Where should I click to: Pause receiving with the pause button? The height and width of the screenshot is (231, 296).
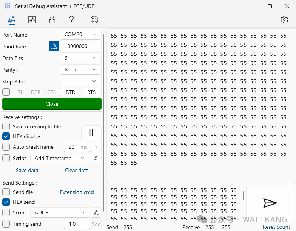pos(91,132)
